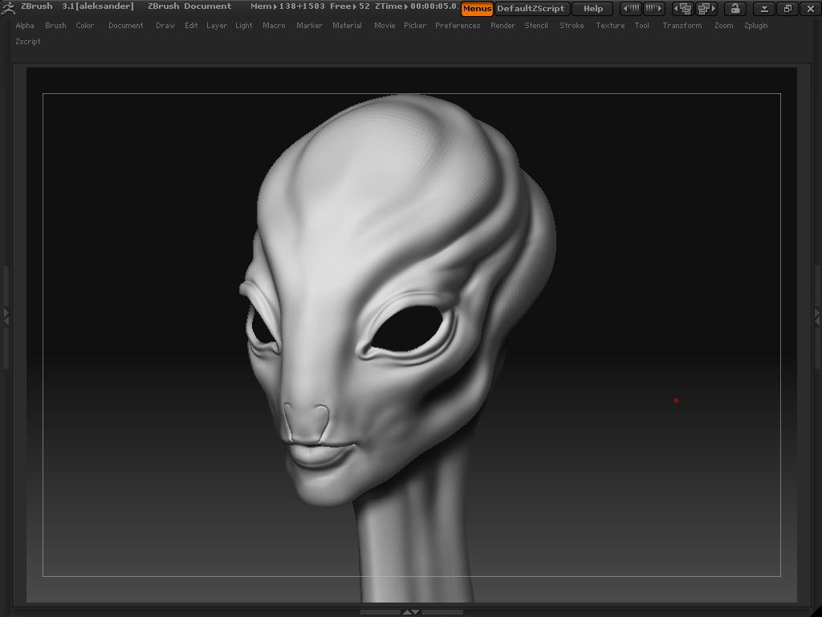This screenshot has width=822, height=617.
Task: Expand the right tray divider arrows
Action: [816, 317]
